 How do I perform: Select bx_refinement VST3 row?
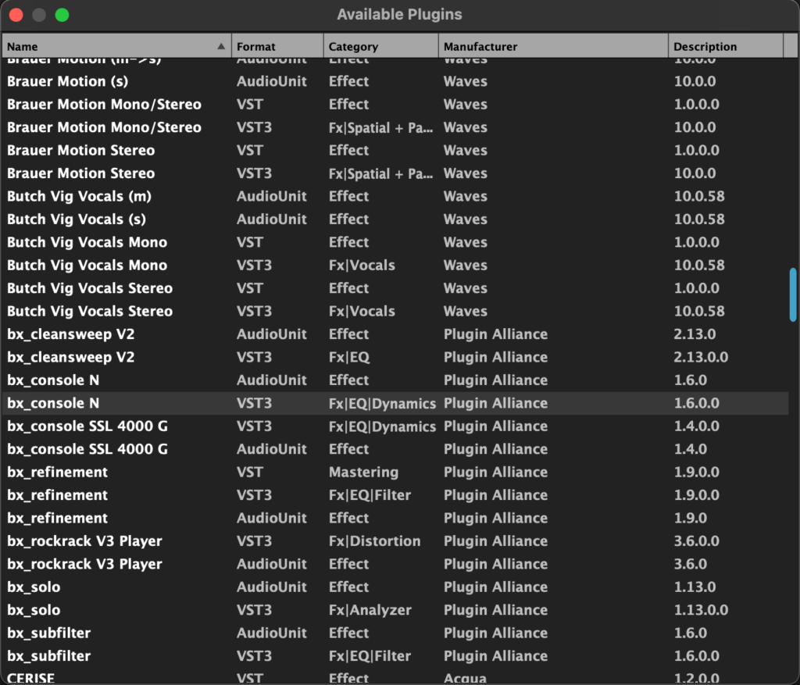395,494
